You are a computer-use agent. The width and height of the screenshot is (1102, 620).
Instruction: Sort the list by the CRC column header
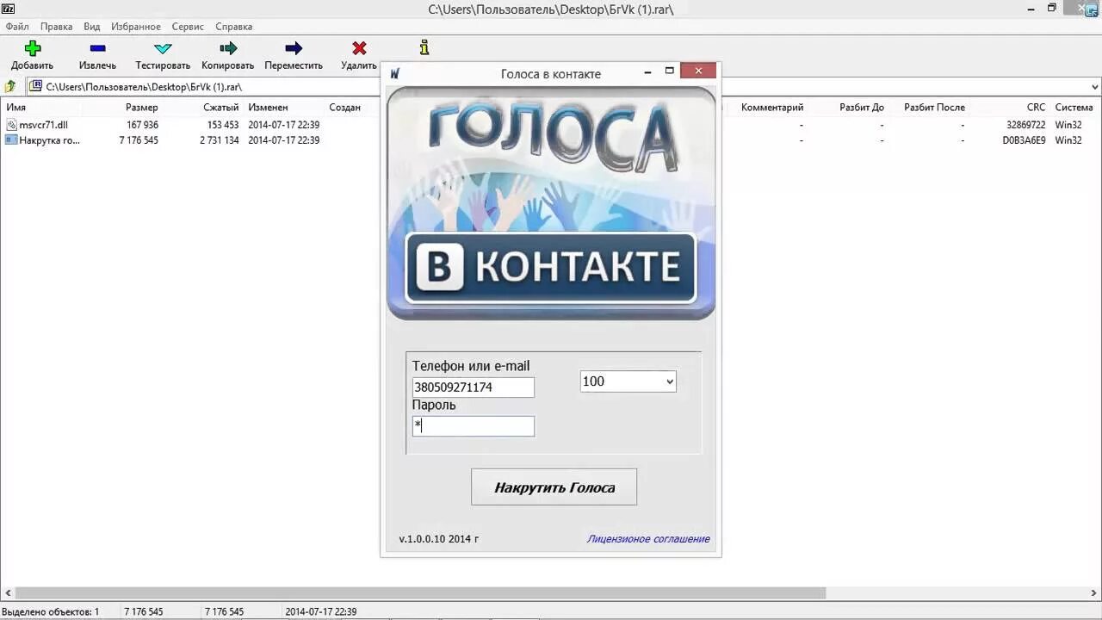tap(1036, 108)
